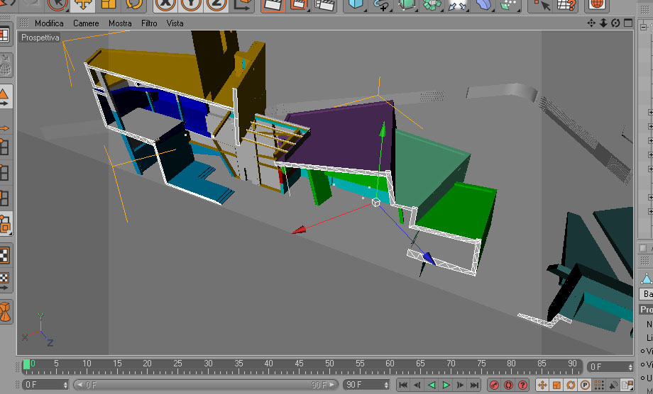Viewport: 653px width, 394px height.
Task: Click the 0 F to 90 F range slider
Action: (206, 385)
